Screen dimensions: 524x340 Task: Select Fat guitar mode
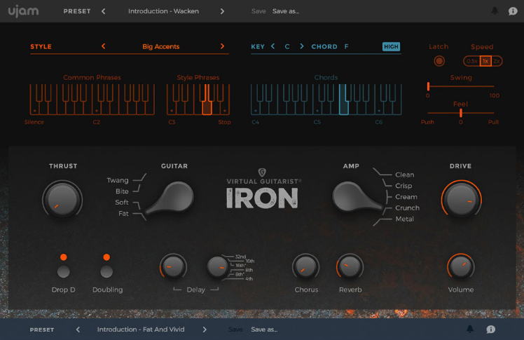123,213
